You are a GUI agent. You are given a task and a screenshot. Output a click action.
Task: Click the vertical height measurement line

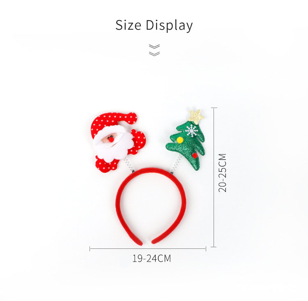pos(214,177)
